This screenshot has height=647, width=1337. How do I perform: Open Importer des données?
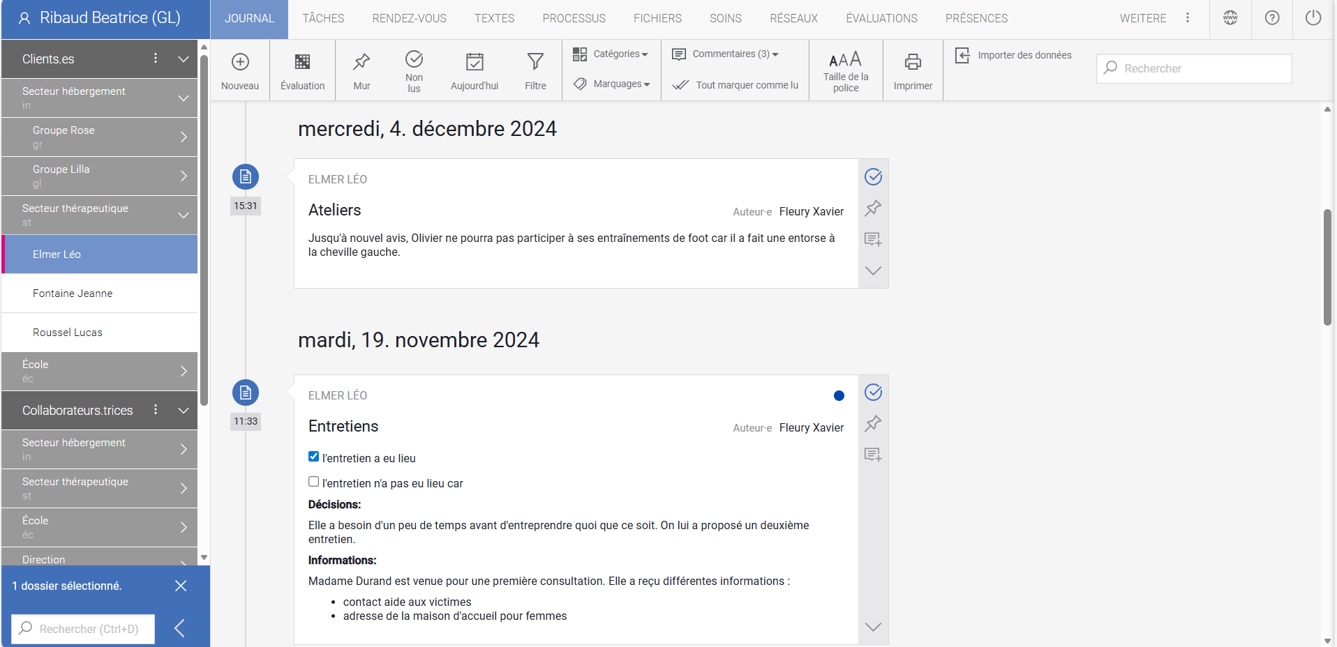click(1013, 54)
